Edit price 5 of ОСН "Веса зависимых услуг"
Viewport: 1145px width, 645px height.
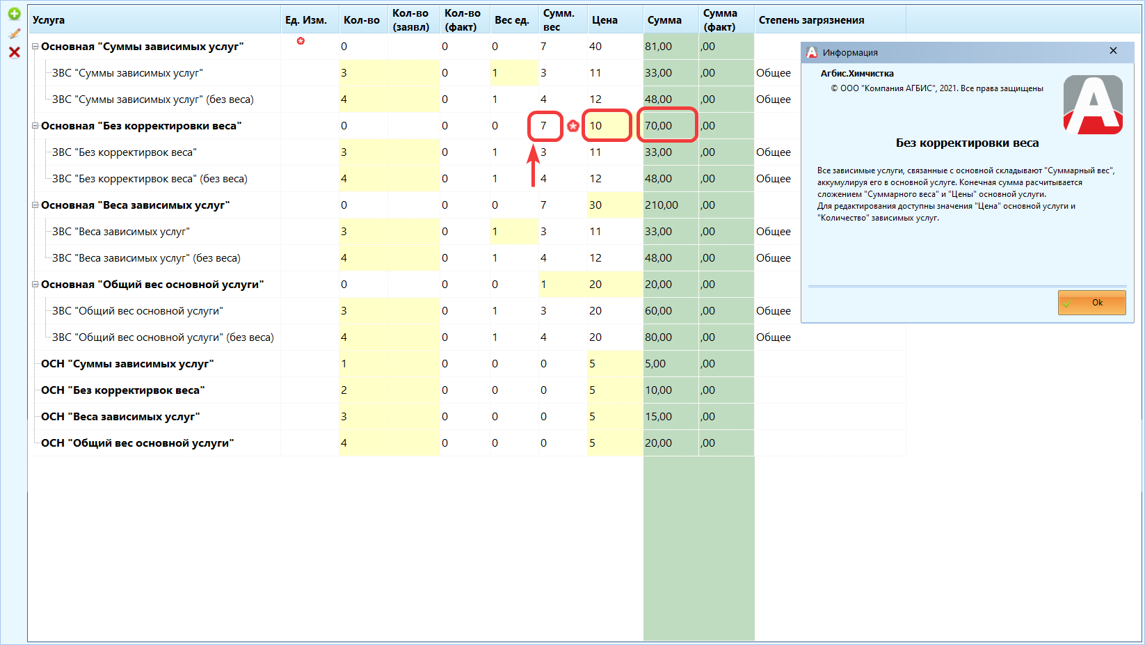pos(615,417)
